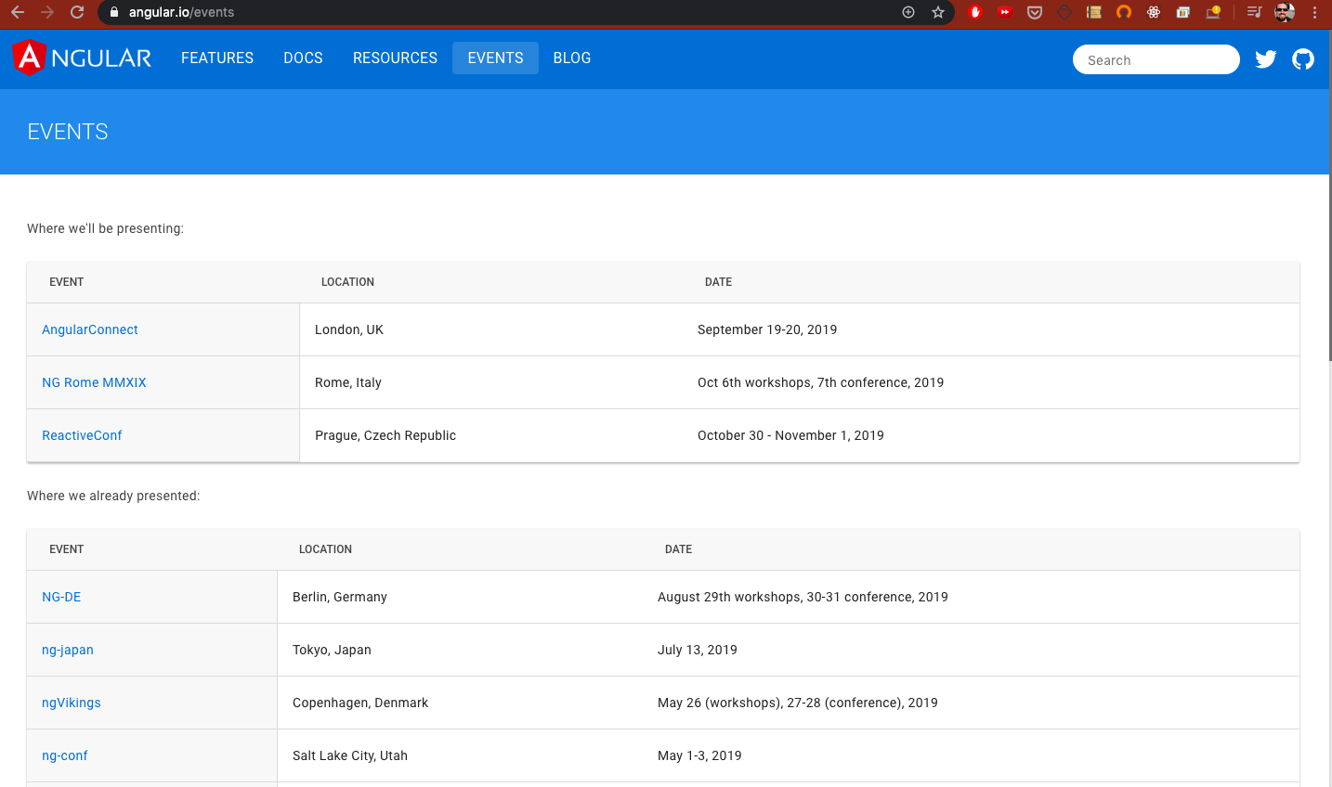Follow the NG Rome MMXIX link
This screenshot has height=787, width=1332.
[x=94, y=382]
